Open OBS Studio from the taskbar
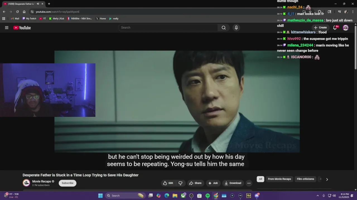The image size is (357, 200). coord(191,196)
